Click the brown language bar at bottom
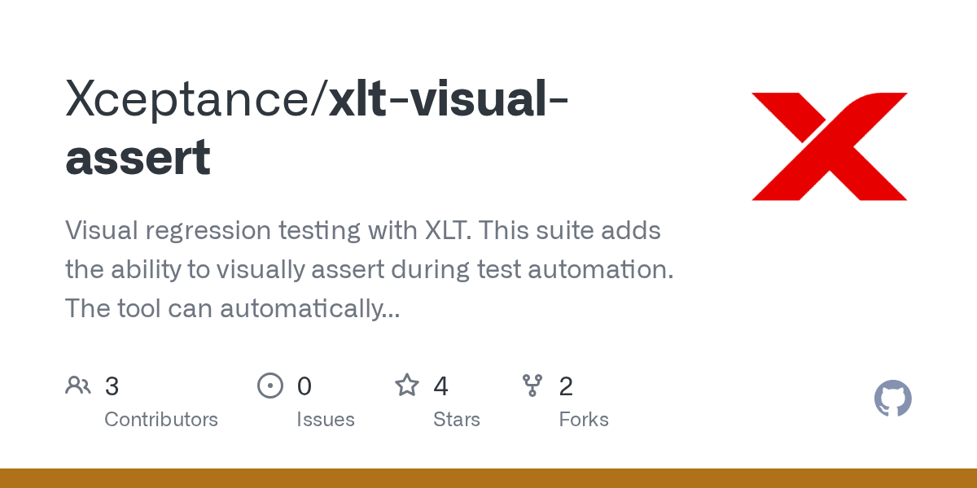This screenshot has height=488, width=977. point(488,478)
